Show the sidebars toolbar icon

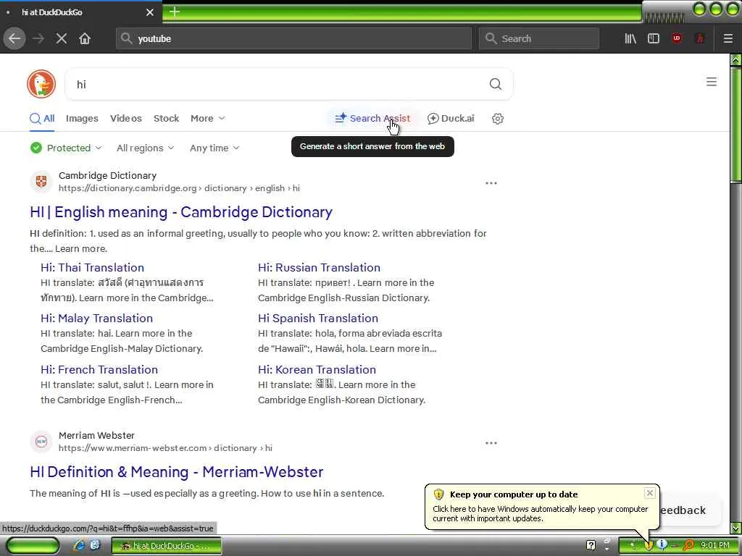click(654, 38)
